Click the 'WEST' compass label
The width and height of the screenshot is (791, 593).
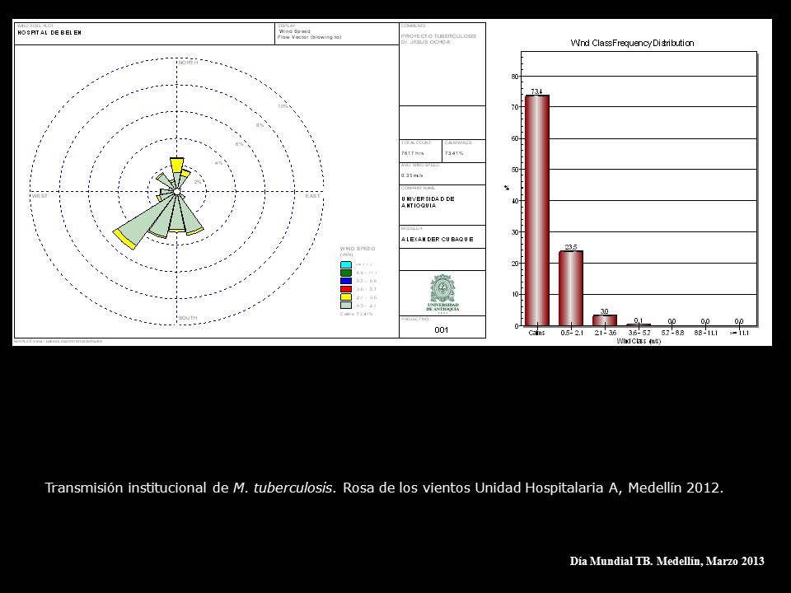point(40,196)
